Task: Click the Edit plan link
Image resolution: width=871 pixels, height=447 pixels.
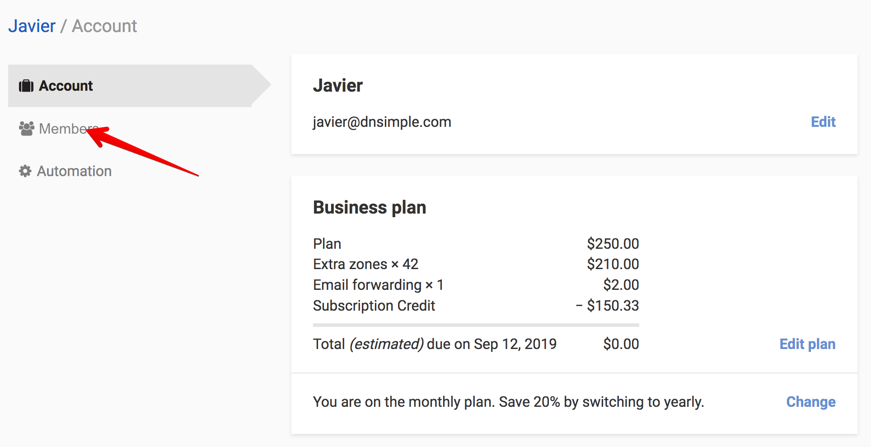Action: point(807,344)
